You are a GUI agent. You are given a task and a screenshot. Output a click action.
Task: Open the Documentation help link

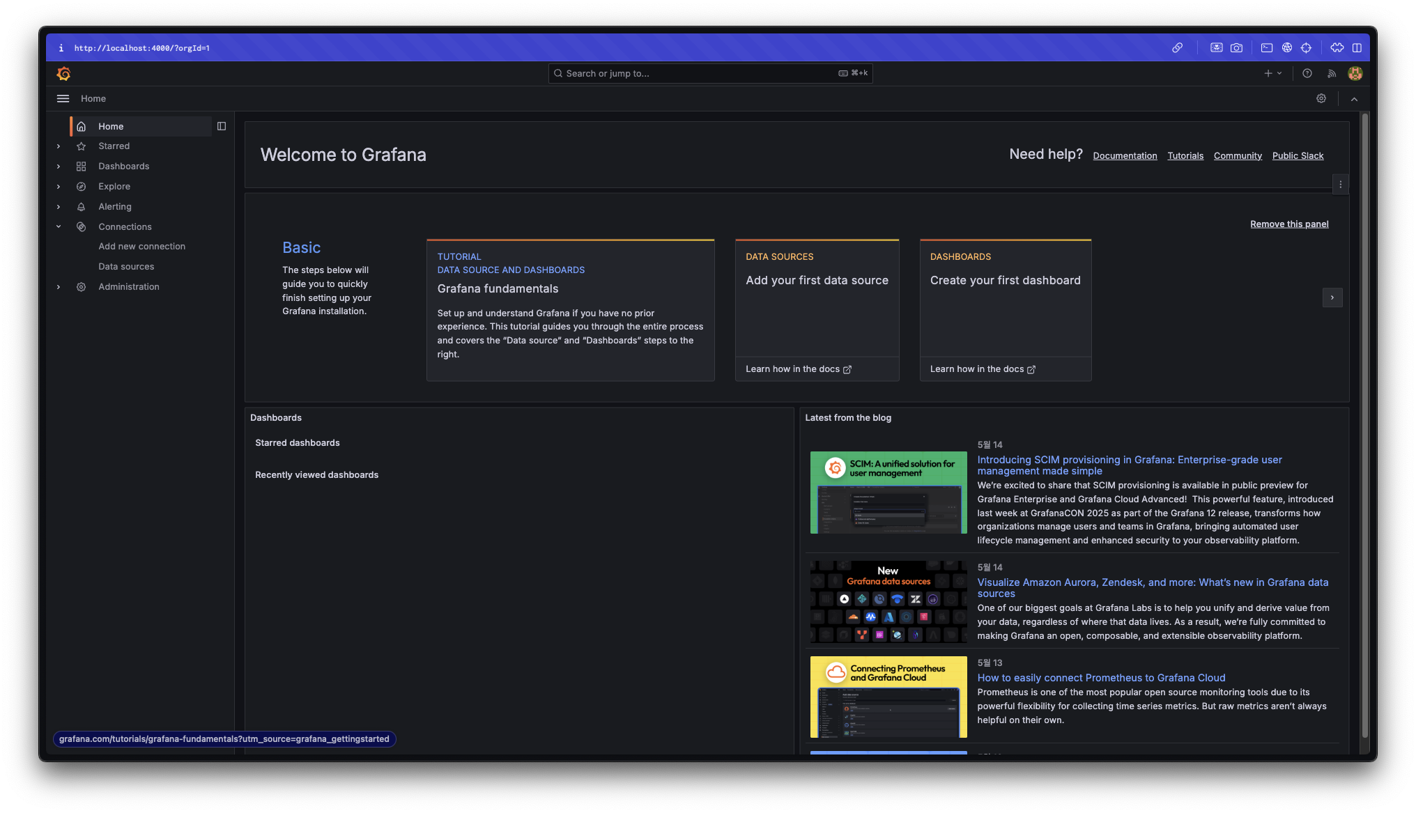point(1124,155)
